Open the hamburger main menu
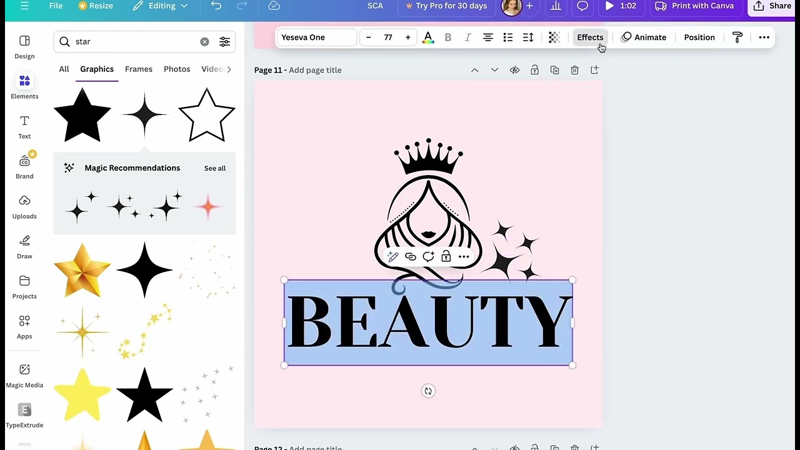The height and width of the screenshot is (450, 800). pos(24,6)
